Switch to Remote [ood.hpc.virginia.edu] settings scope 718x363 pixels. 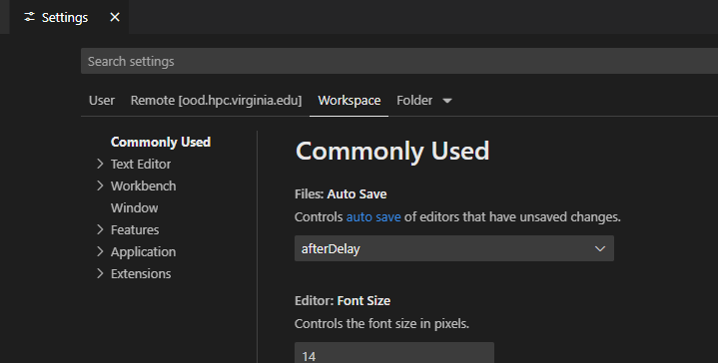216,100
